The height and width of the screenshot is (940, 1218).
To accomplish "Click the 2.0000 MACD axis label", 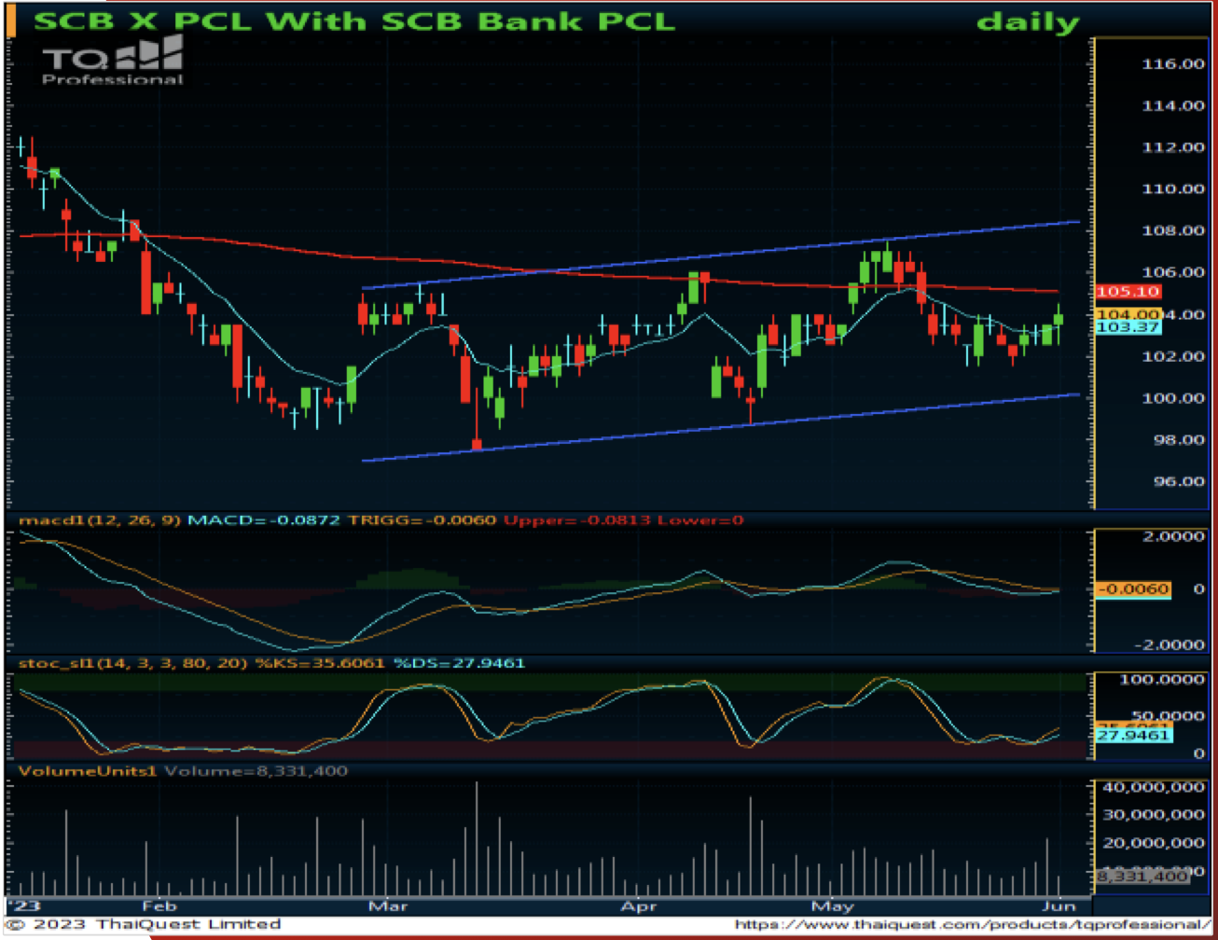I will coord(1173,536).
